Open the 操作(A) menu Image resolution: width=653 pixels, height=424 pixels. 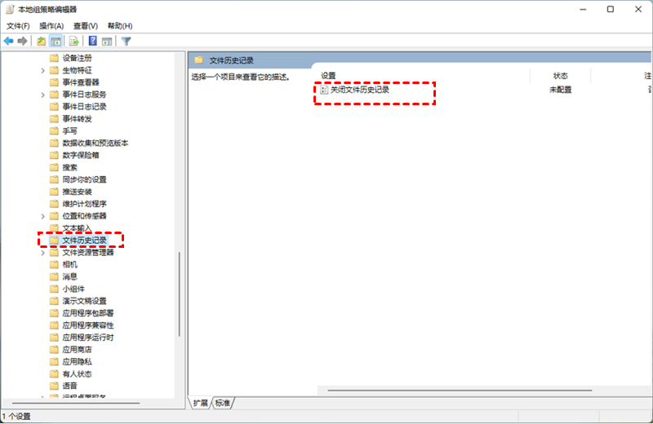pos(51,26)
